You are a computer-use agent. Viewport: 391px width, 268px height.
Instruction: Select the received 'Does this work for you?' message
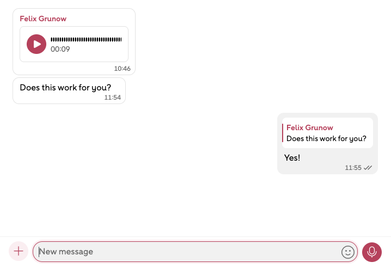pos(65,87)
